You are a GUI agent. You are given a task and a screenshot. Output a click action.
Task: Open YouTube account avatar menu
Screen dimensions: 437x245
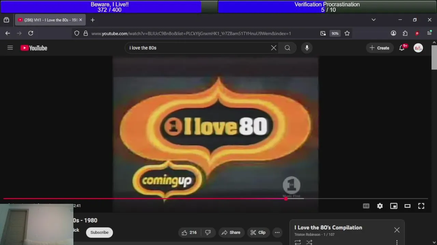(x=418, y=48)
